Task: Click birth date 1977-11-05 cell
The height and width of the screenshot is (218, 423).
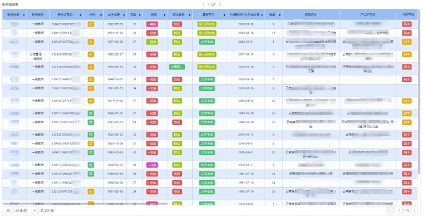Action: 115,100
